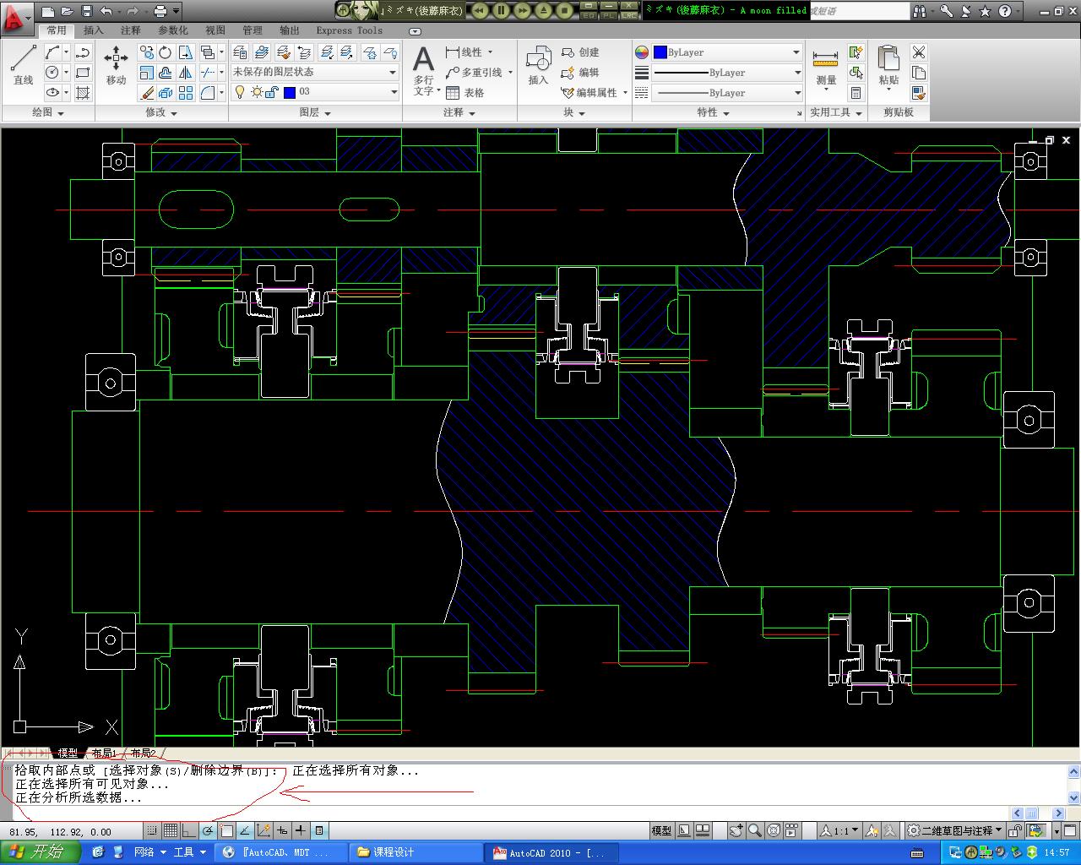The height and width of the screenshot is (865, 1081).
Task: Open the Insert block (插入) tool
Action: 538,66
